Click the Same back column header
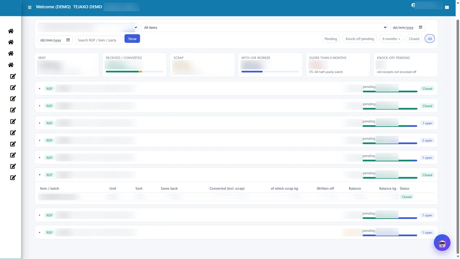 (169, 188)
